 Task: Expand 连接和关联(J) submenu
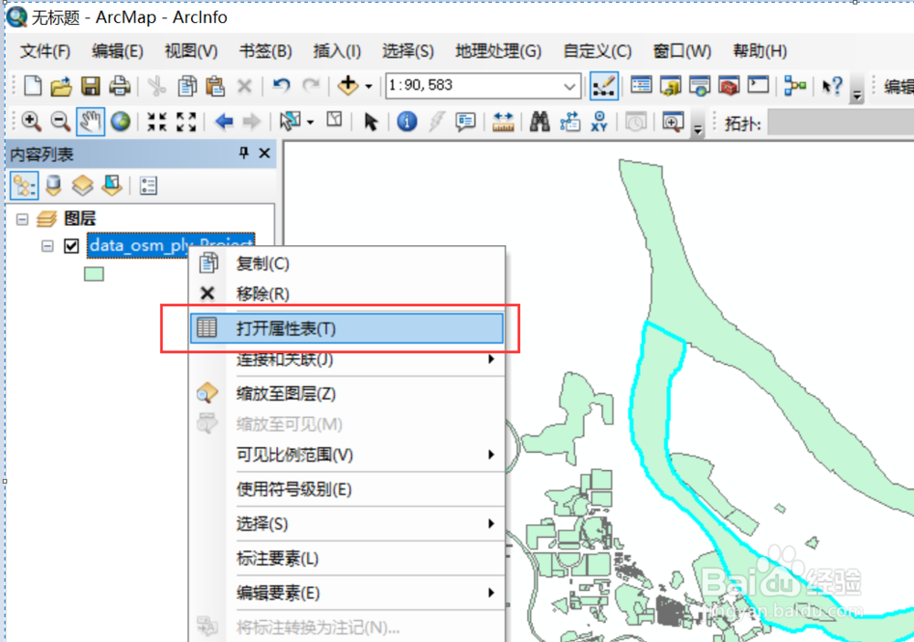pos(492,359)
